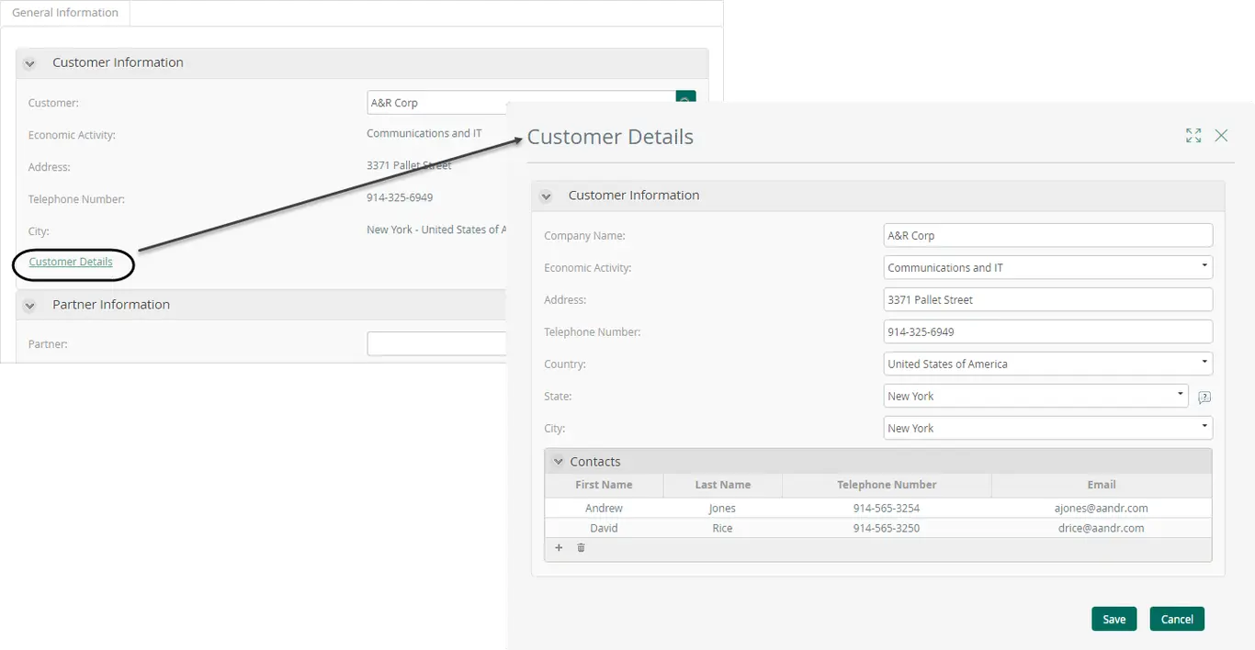Save the customer details
Image resolution: width=1255 pixels, height=650 pixels.
pyautogui.click(x=1114, y=619)
